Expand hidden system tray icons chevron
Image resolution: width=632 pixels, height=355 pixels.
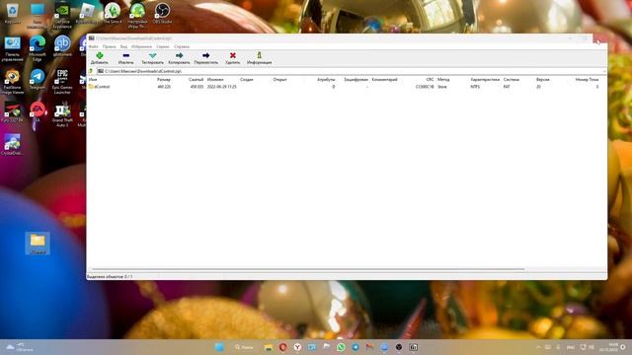coord(538,347)
